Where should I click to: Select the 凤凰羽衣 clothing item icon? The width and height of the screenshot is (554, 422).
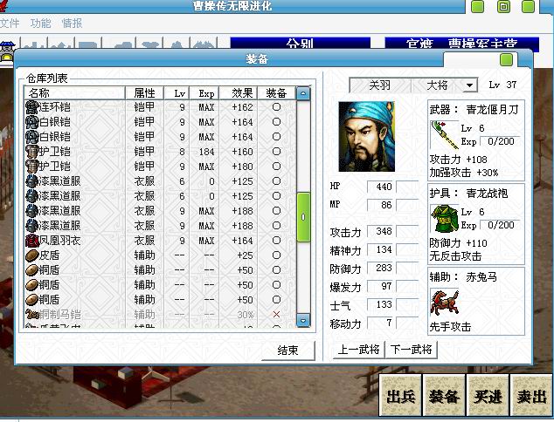pyautogui.click(x=32, y=240)
